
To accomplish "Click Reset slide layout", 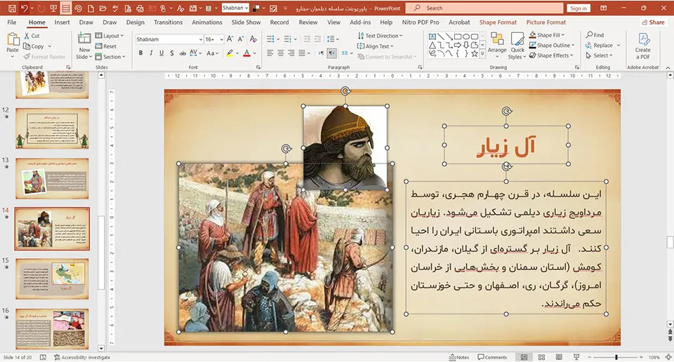I will coord(106,46).
